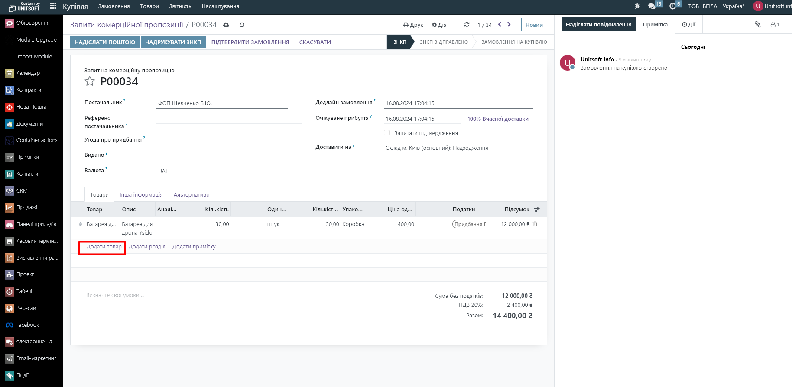792x387 pixels.
Task: Delete the battery order line trash icon
Action: click(535, 224)
